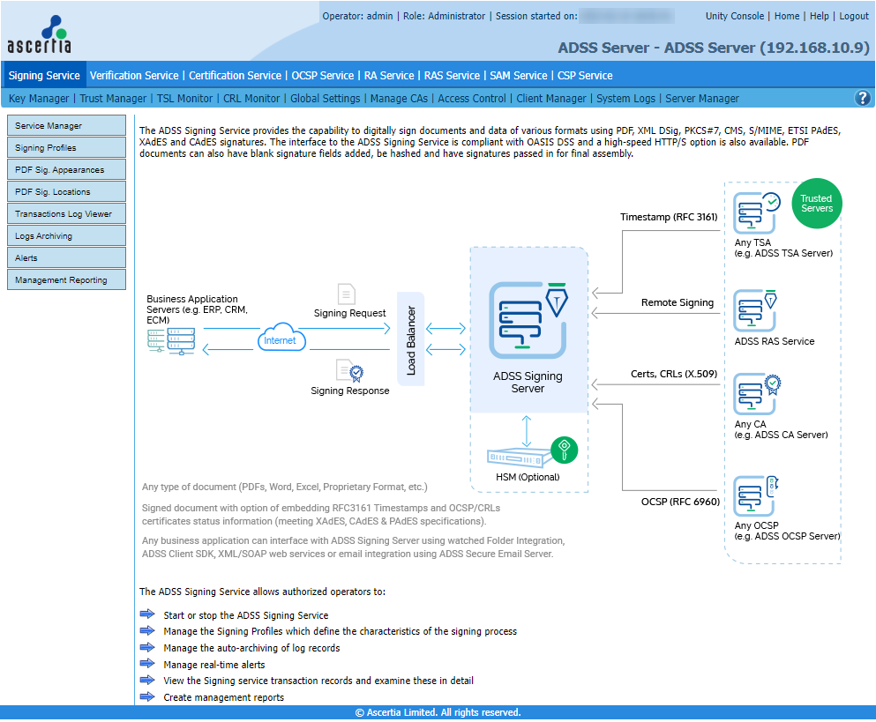This screenshot has width=876, height=722.
Task: Open the Global Settings menu item
Action: pyautogui.click(x=325, y=99)
